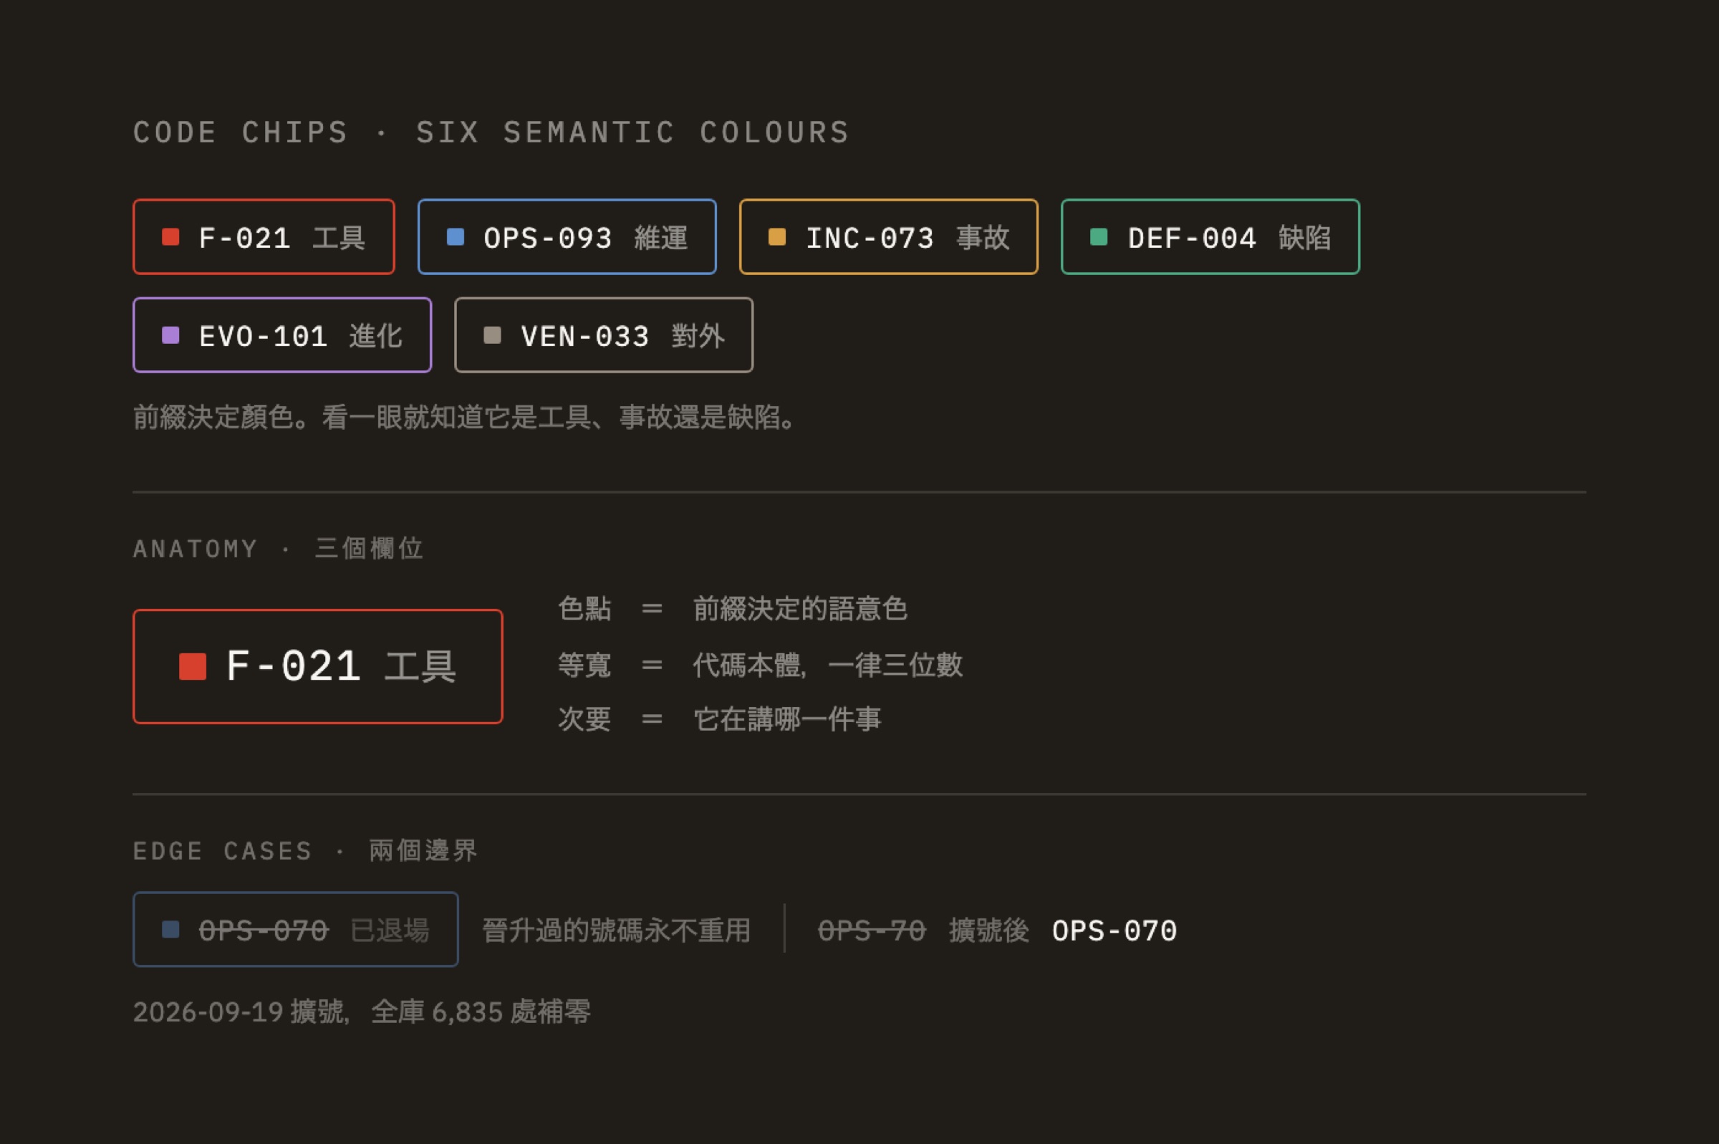Select the INC-073 事故 chip
The image size is (1719, 1144).
(888, 237)
